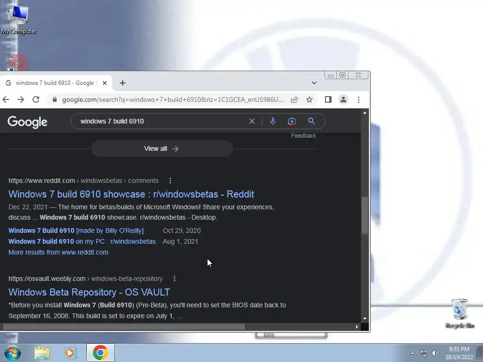
Task: Click the padlock site info icon
Action: pyautogui.click(x=55, y=99)
